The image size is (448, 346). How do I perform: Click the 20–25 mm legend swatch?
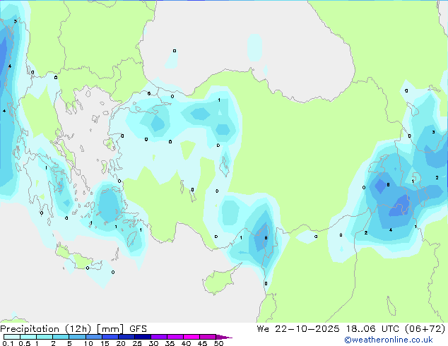pyautogui.click(x=126, y=337)
